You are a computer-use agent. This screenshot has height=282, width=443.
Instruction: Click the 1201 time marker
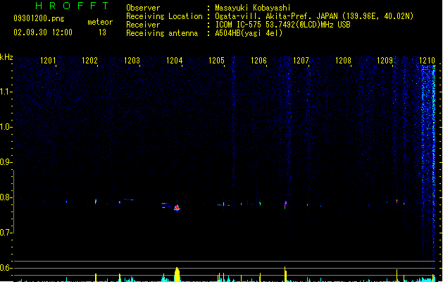(x=48, y=61)
